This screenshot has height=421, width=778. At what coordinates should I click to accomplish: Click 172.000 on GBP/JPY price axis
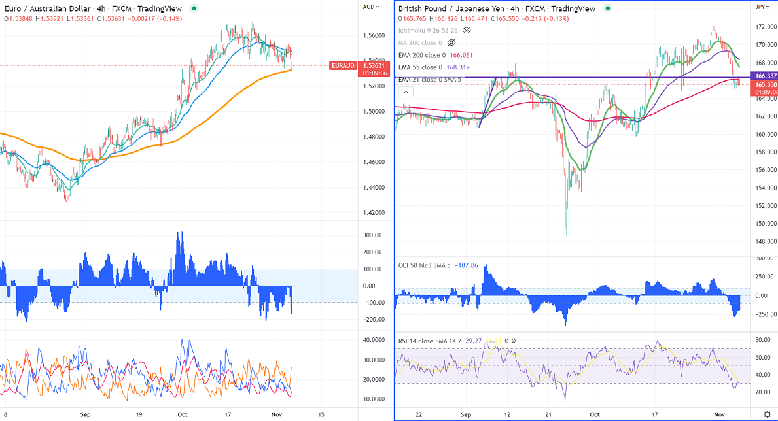click(x=766, y=27)
